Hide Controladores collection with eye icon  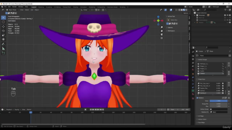click(x=227, y=20)
